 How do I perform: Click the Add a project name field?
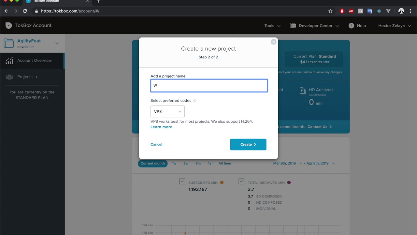pyautogui.click(x=209, y=86)
